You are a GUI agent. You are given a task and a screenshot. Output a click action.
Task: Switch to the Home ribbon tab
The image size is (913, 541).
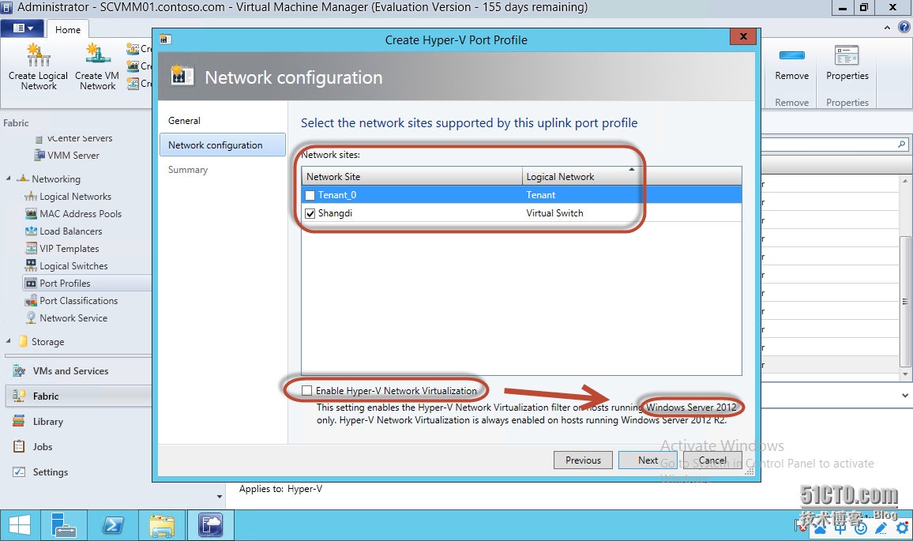coord(68,30)
